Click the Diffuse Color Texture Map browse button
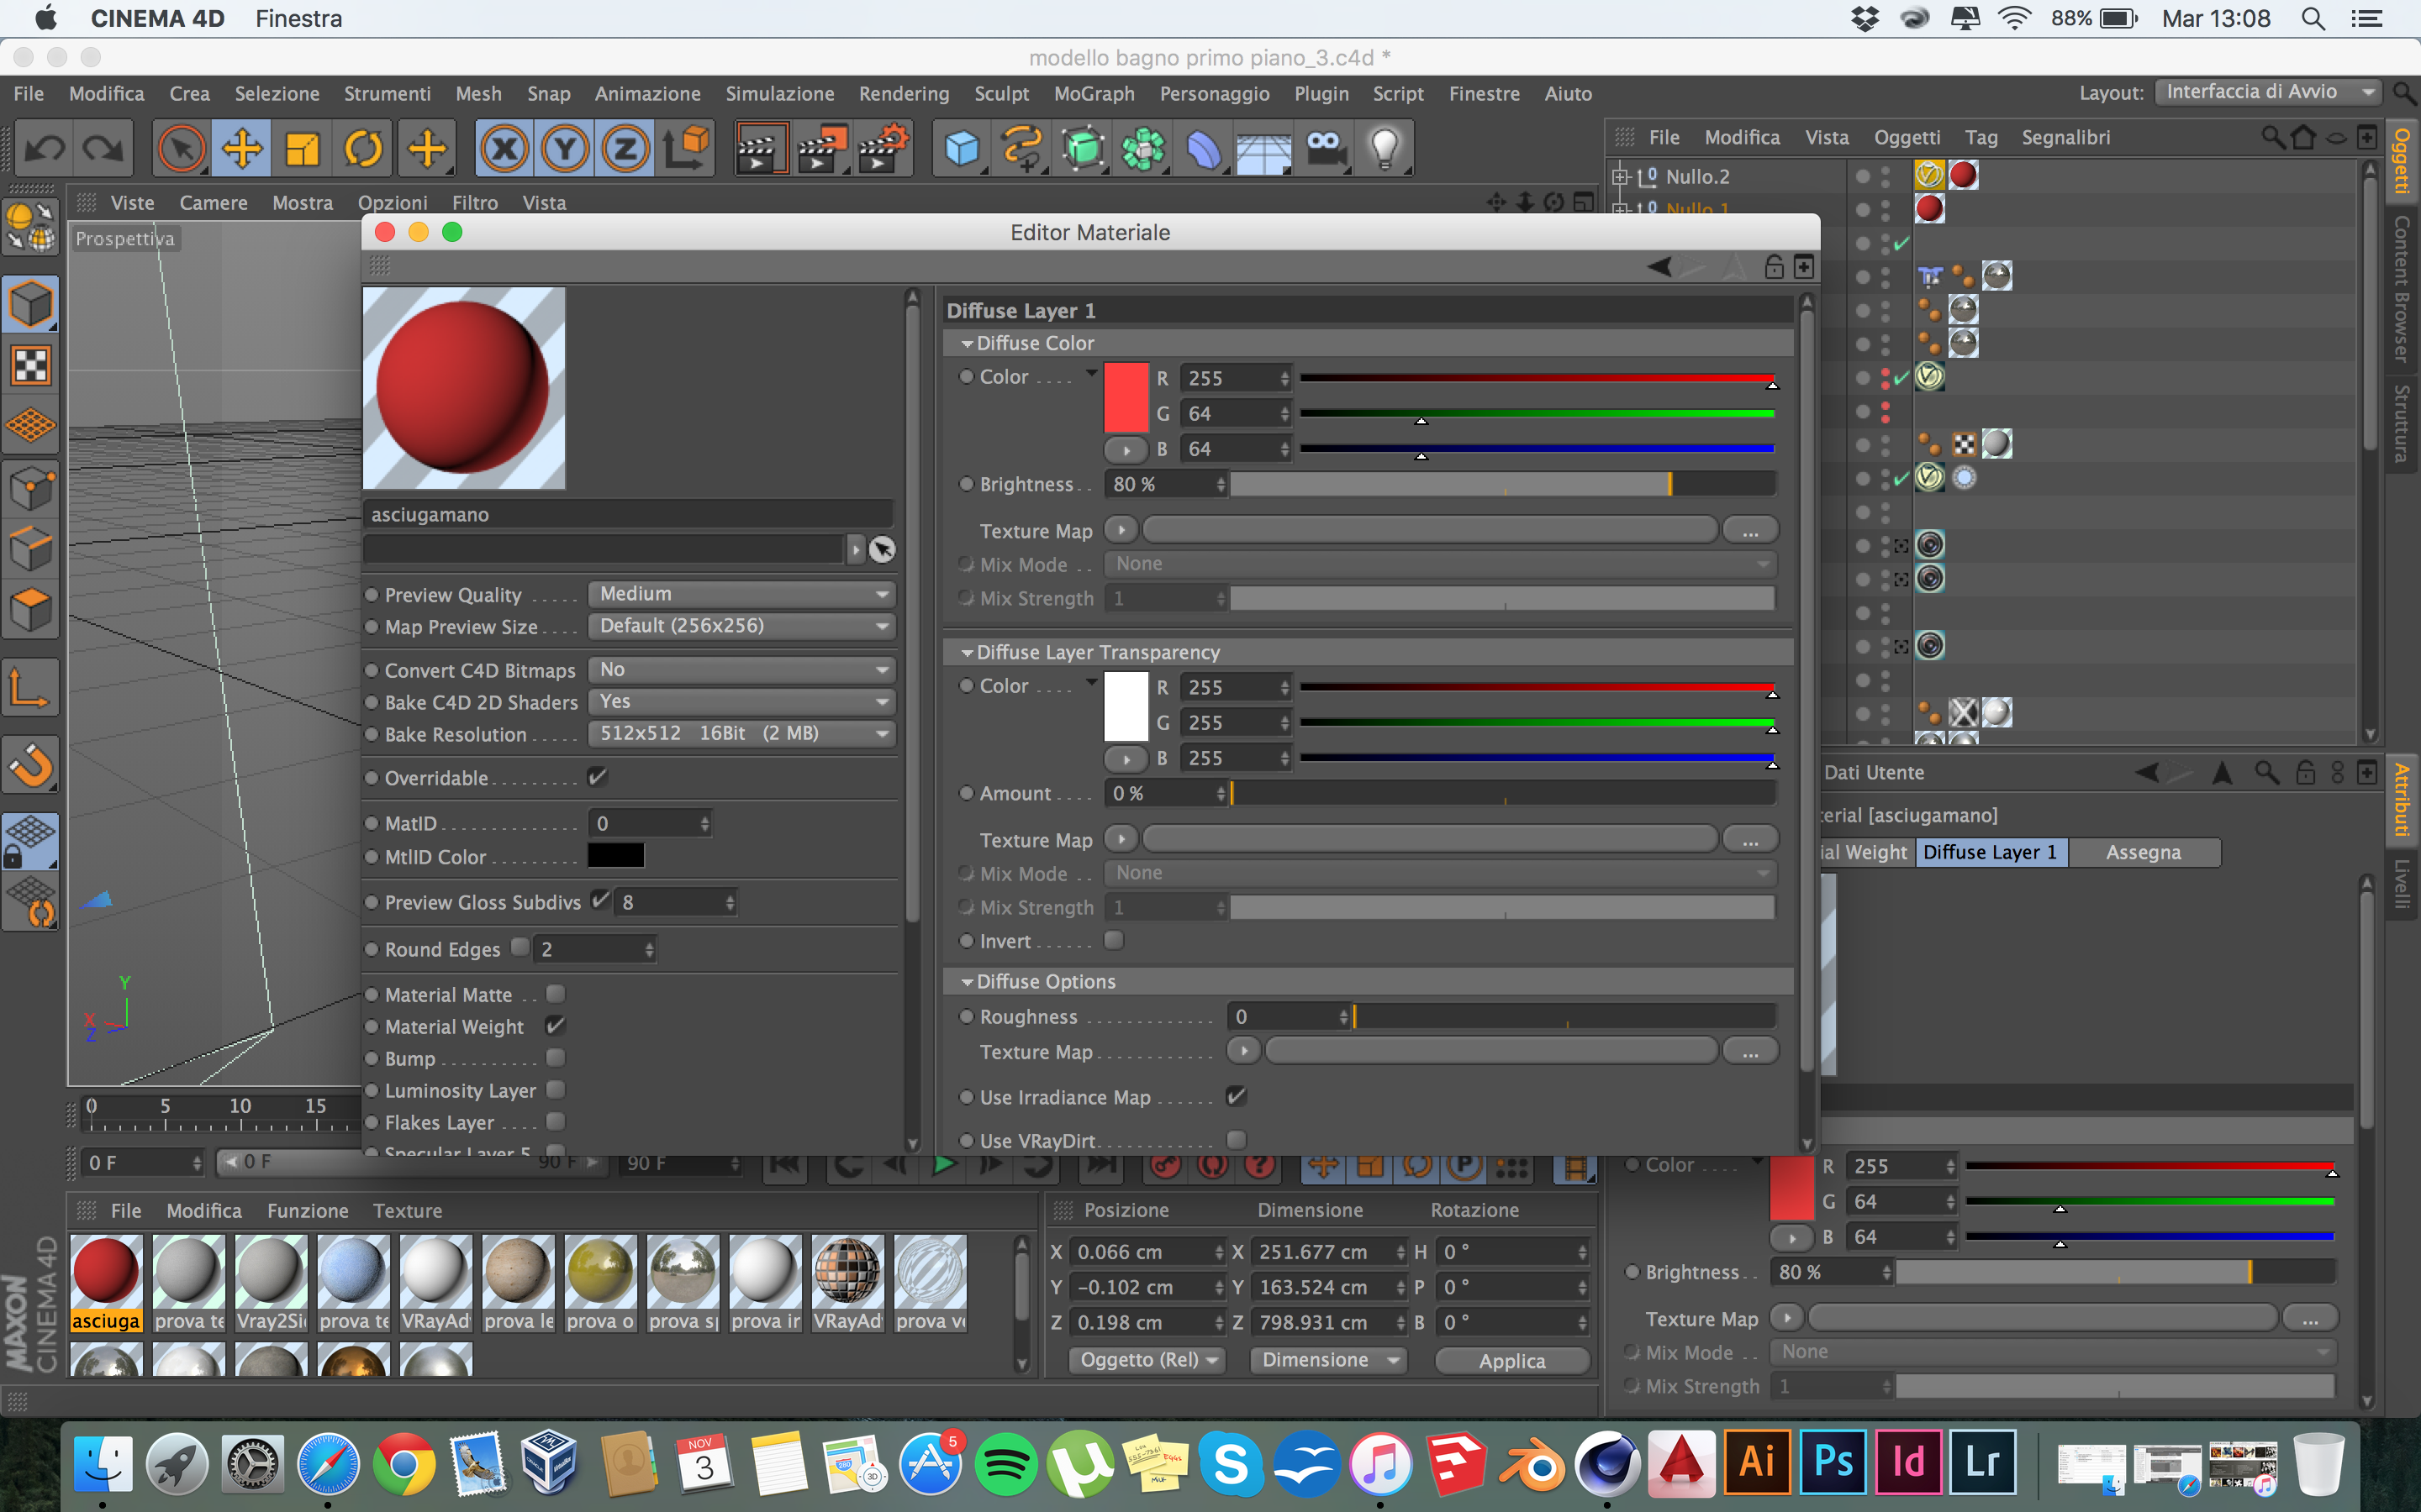This screenshot has width=2421, height=1512. point(1748,531)
